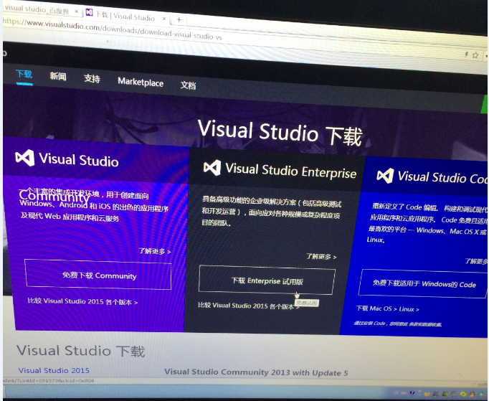Image resolution: width=489 pixels, height=401 pixels.
Task: Click the blue question mark tray icon
Action: 412,392
